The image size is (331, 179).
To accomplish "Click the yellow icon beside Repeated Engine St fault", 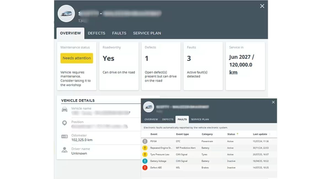I will pyautogui.click(x=145, y=148).
